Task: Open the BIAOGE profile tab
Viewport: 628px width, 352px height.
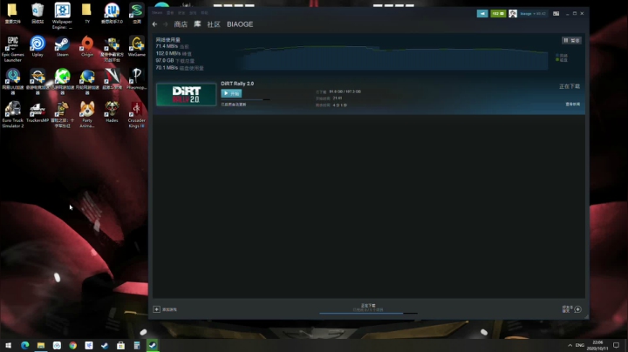Action: [x=240, y=24]
